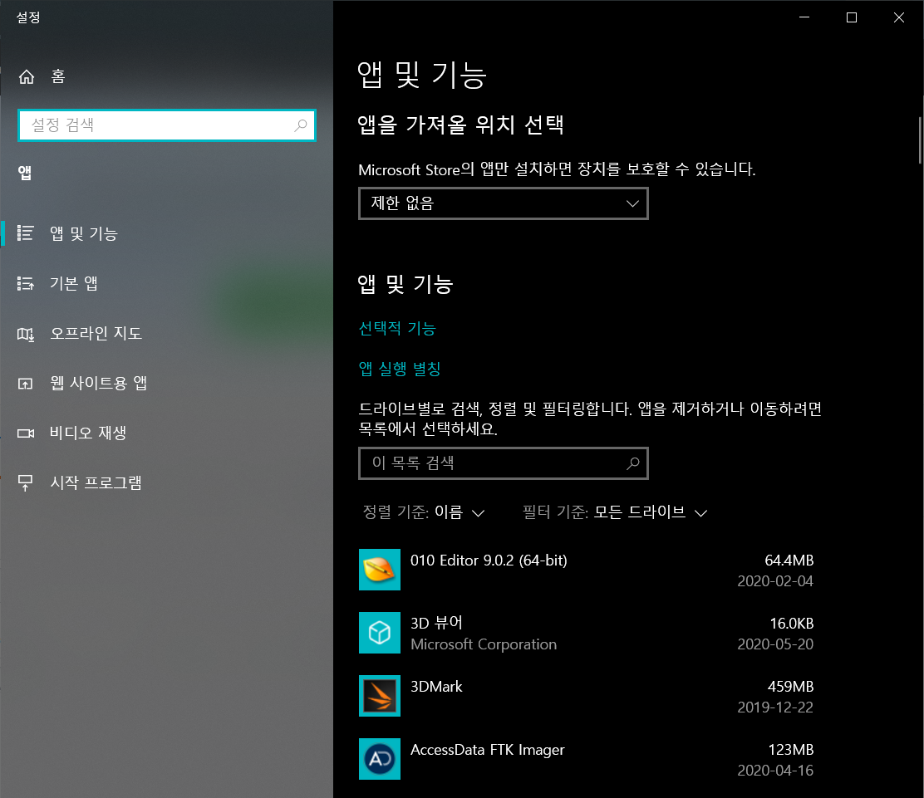The height and width of the screenshot is (798, 924).
Task: Close the 설정 window
Action: click(x=899, y=17)
